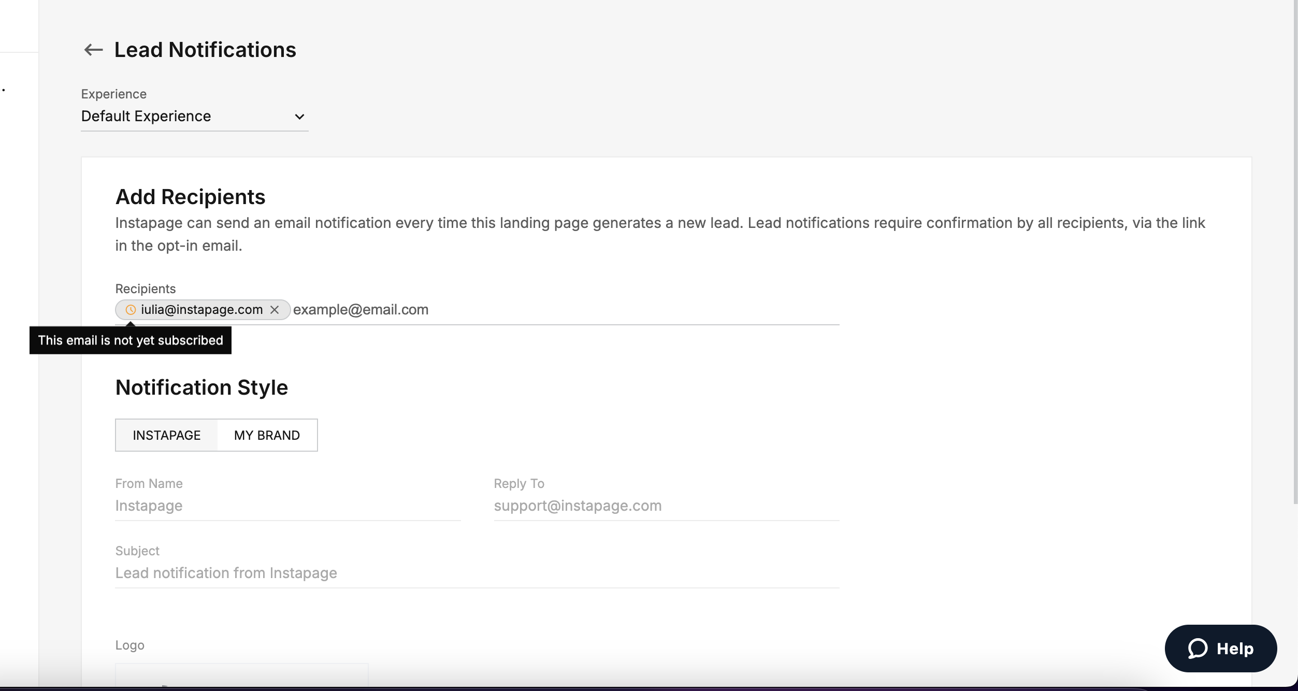Switch to the MY BRAND style tab

pos(267,435)
